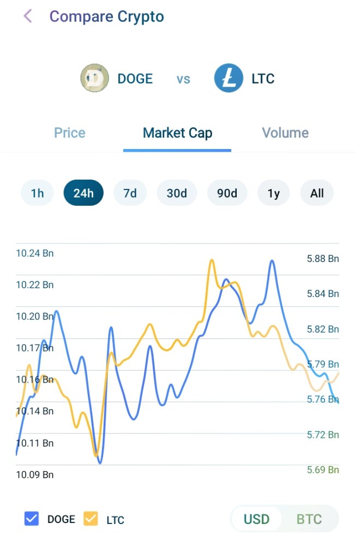Tap the Dogecoin coin logo

[x=95, y=78]
